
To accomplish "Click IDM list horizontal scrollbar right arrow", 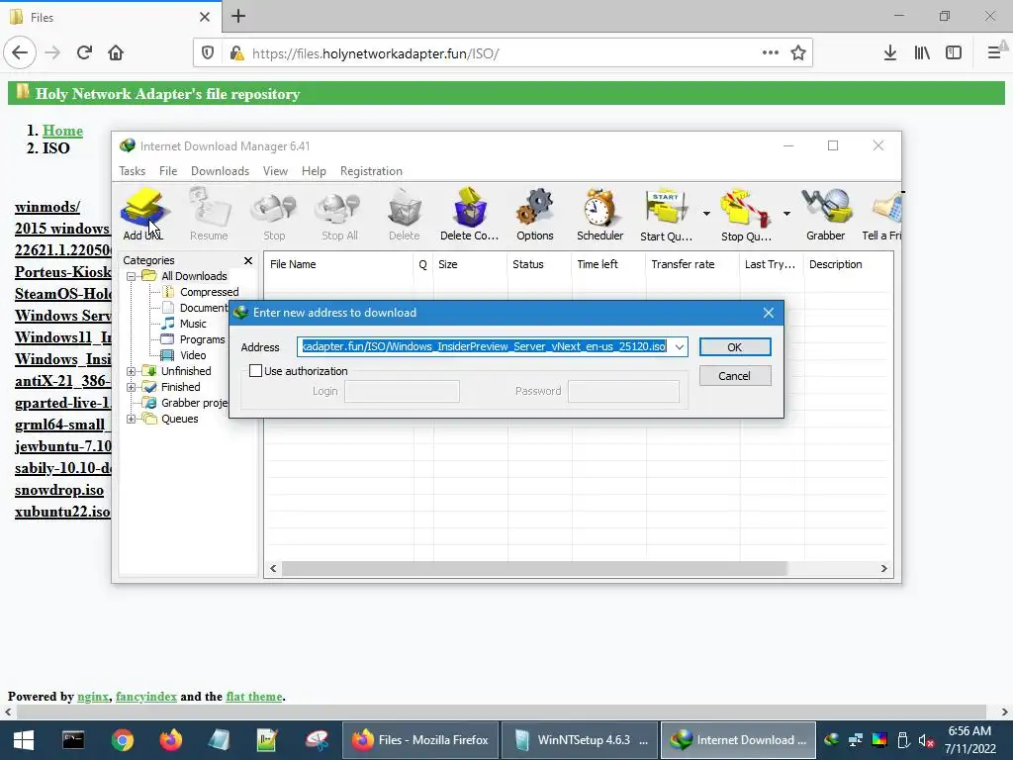I will click(883, 569).
